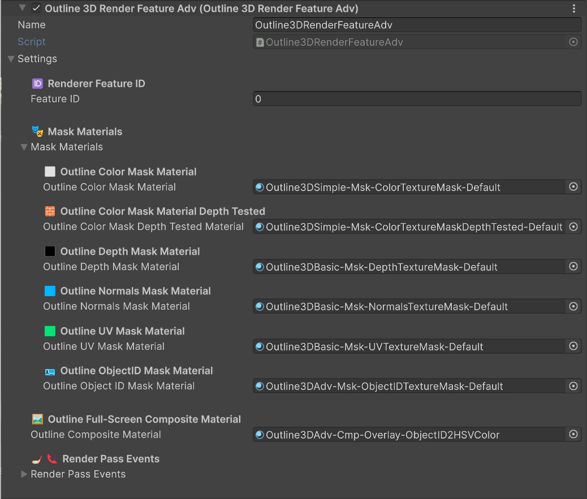The width and height of the screenshot is (587, 499).
Task: Collapse the Outline 3D Render Feature component
Action: (x=23, y=8)
